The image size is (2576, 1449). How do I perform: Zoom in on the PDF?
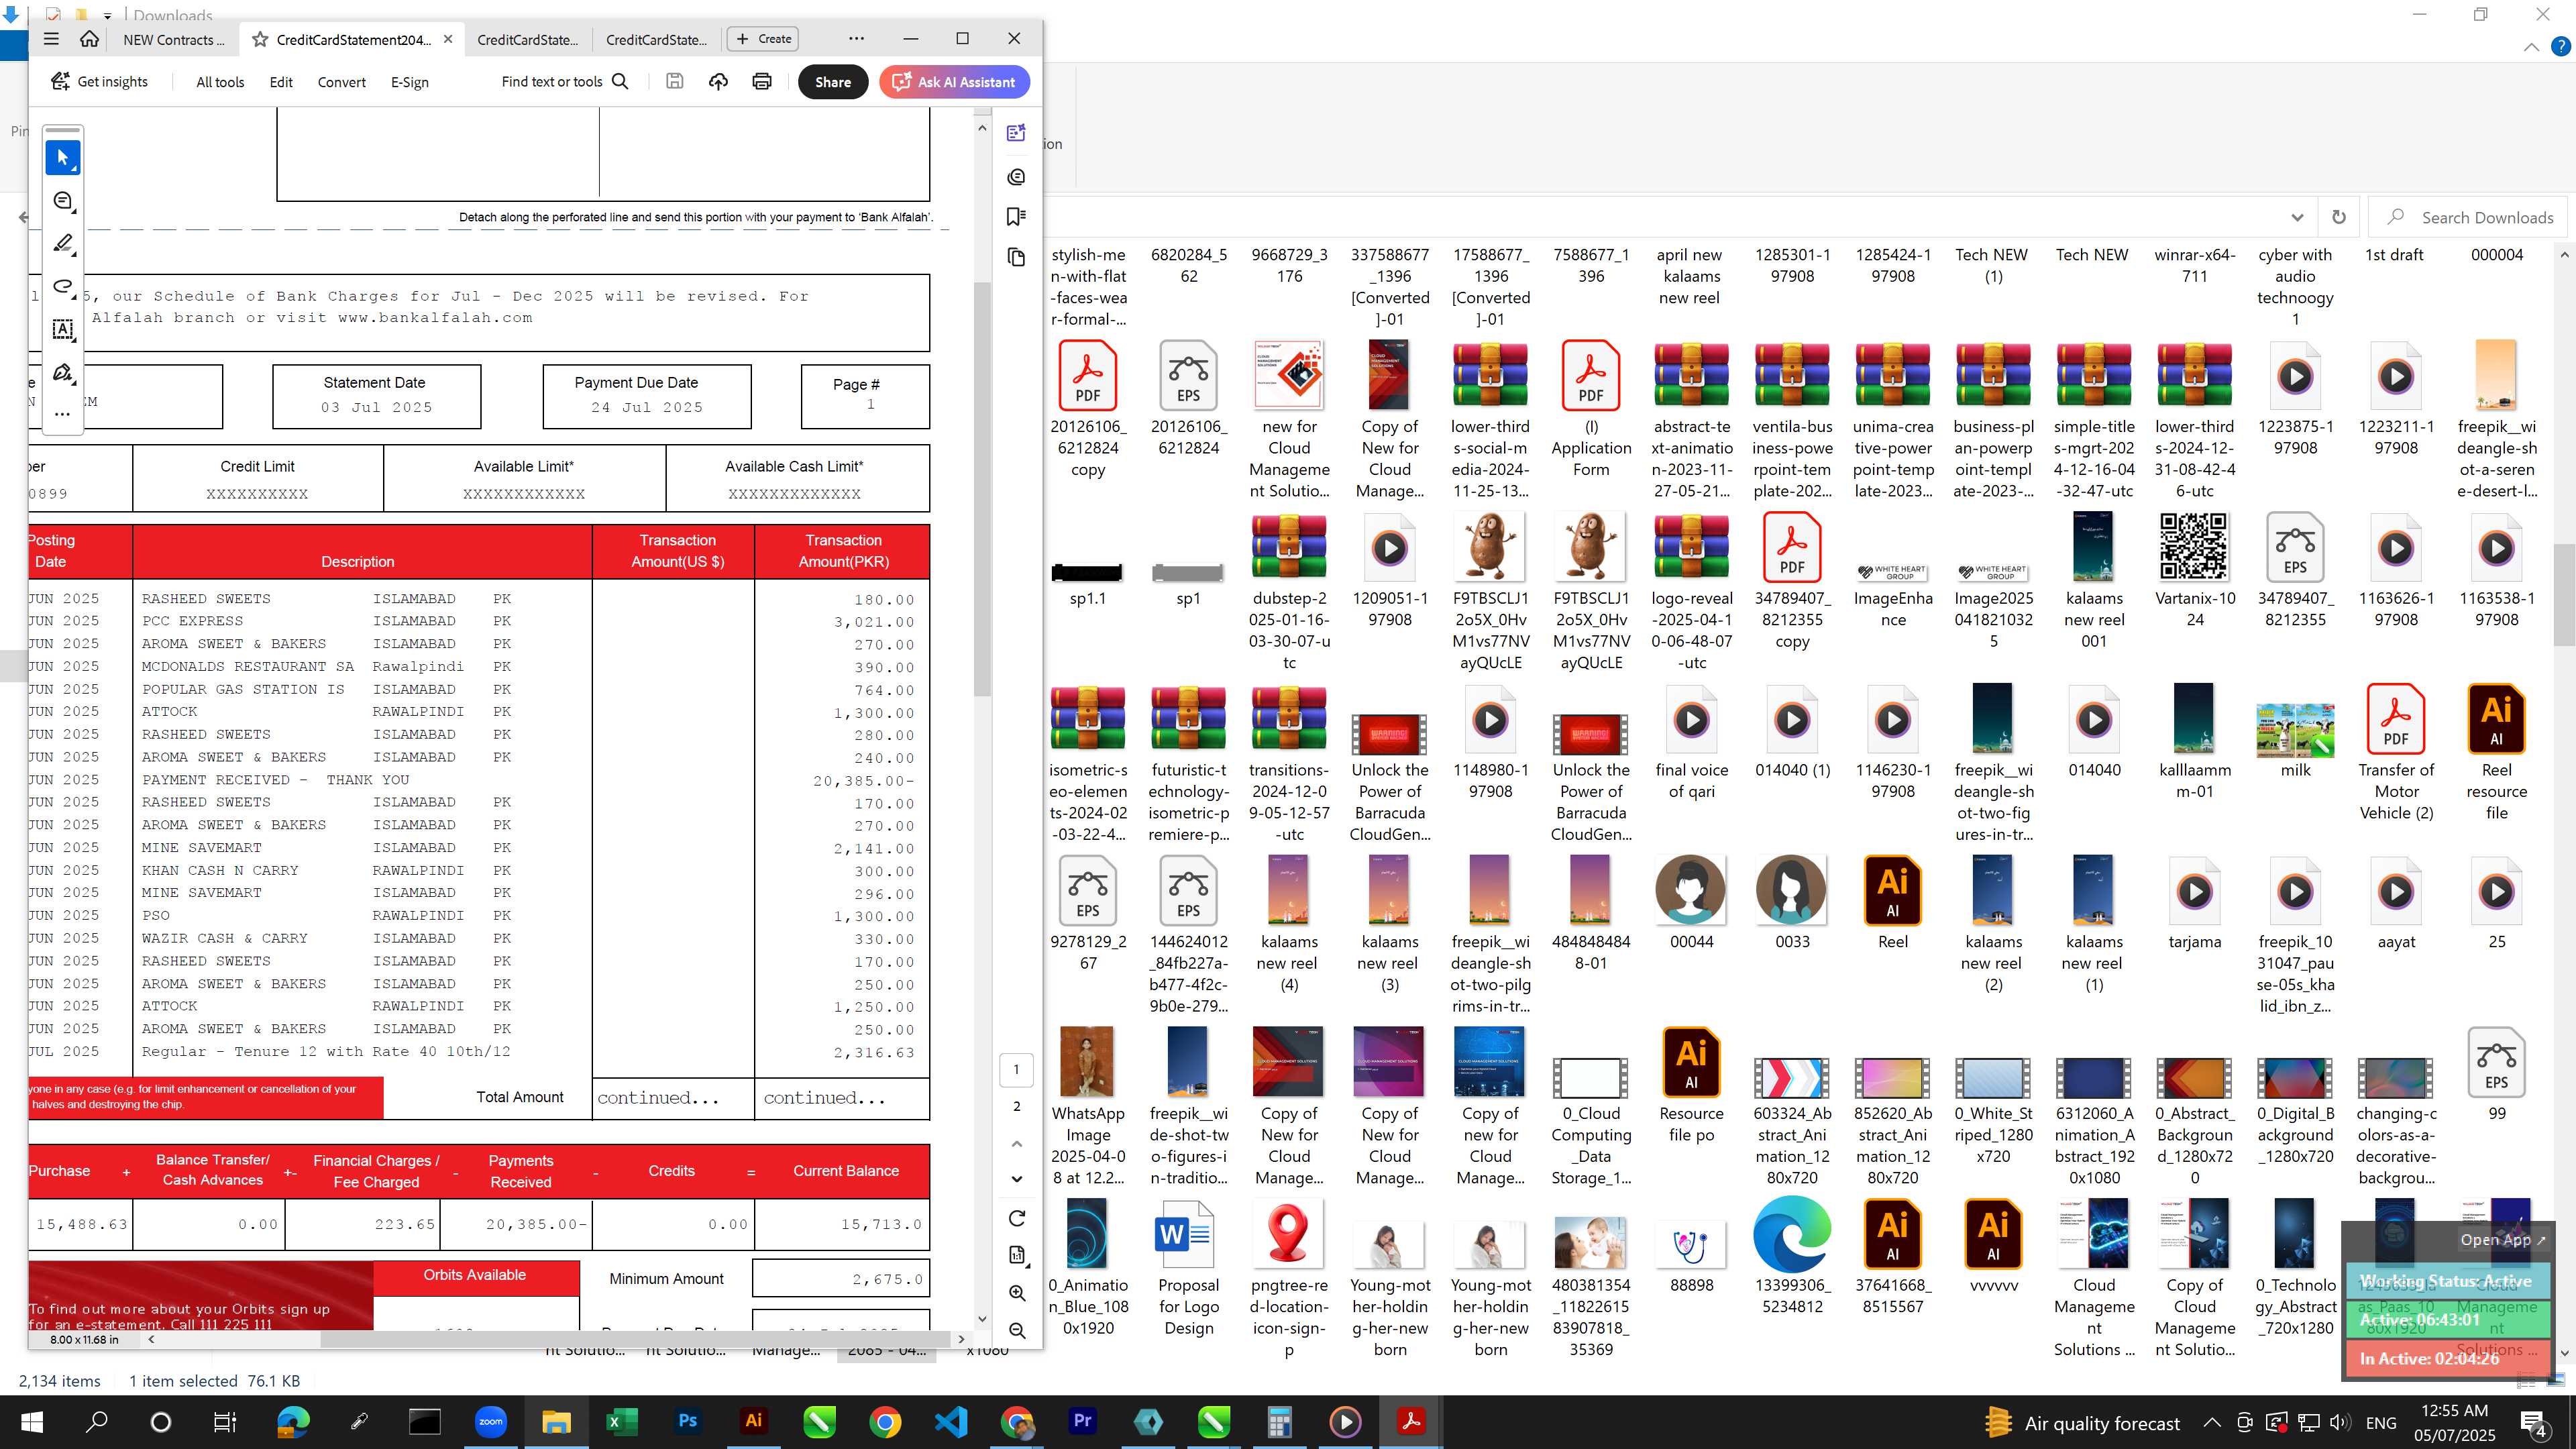1017,1293
